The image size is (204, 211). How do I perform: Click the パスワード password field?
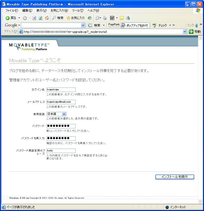tap(61, 126)
